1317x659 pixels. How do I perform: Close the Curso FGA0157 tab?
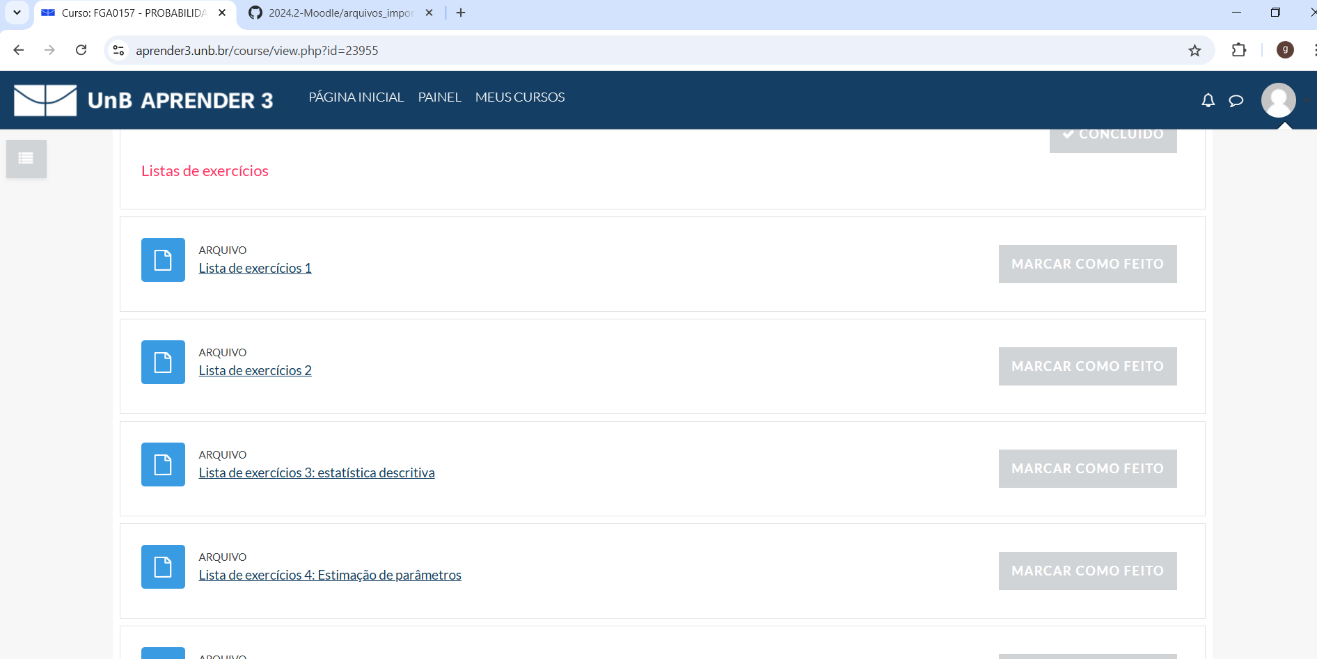point(222,13)
